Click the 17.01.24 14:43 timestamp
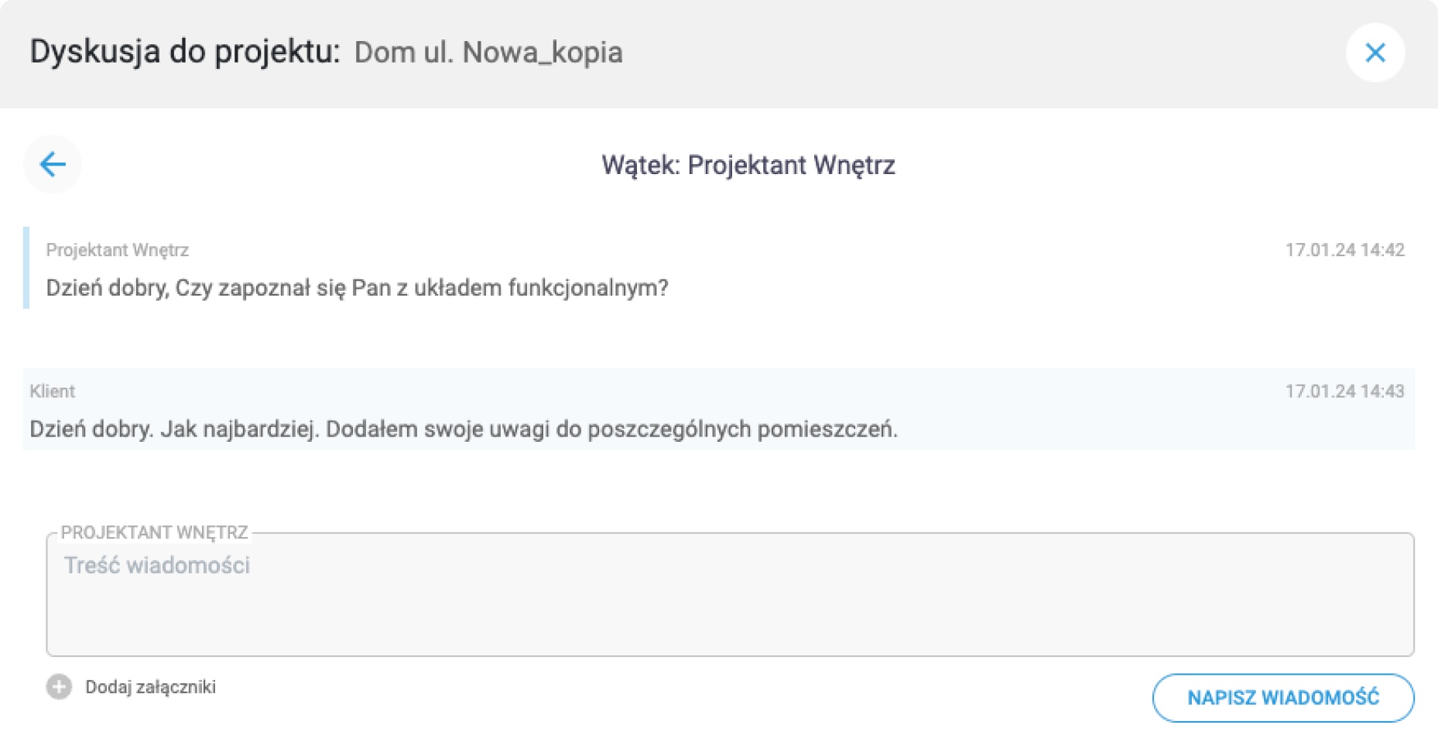1438x749 pixels. [x=1344, y=392]
